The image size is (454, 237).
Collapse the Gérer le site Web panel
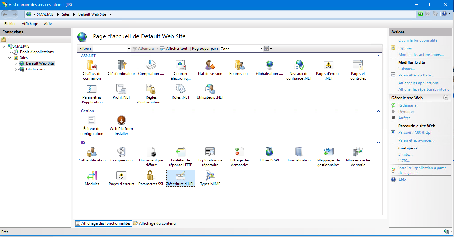click(445, 98)
